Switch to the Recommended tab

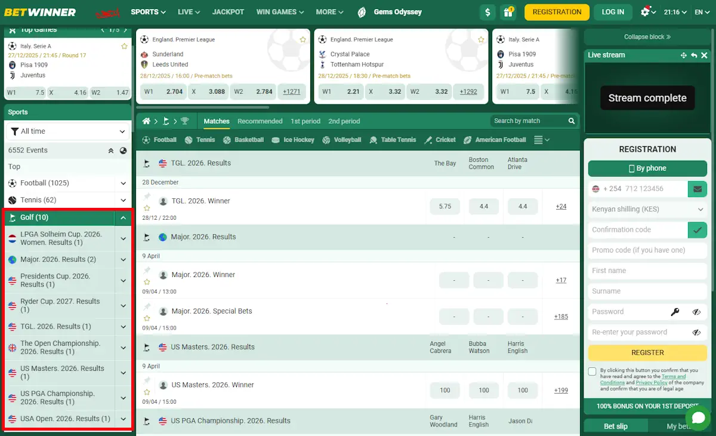pyautogui.click(x=260, y=121)
